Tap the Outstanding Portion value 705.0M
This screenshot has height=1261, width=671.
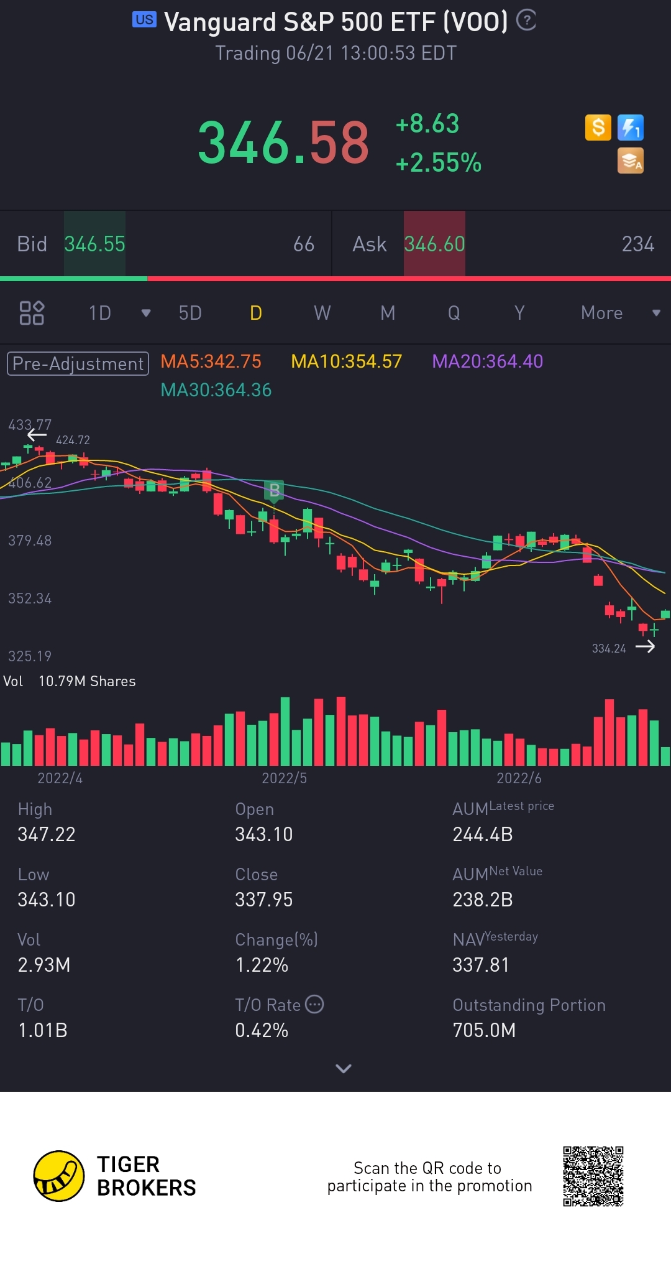484,1030
